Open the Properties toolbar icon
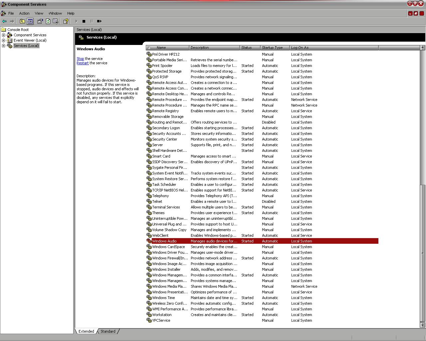Image resolution: width=426 pixels, height=341 pixels. pyautogui.click(x=40, y=21)
